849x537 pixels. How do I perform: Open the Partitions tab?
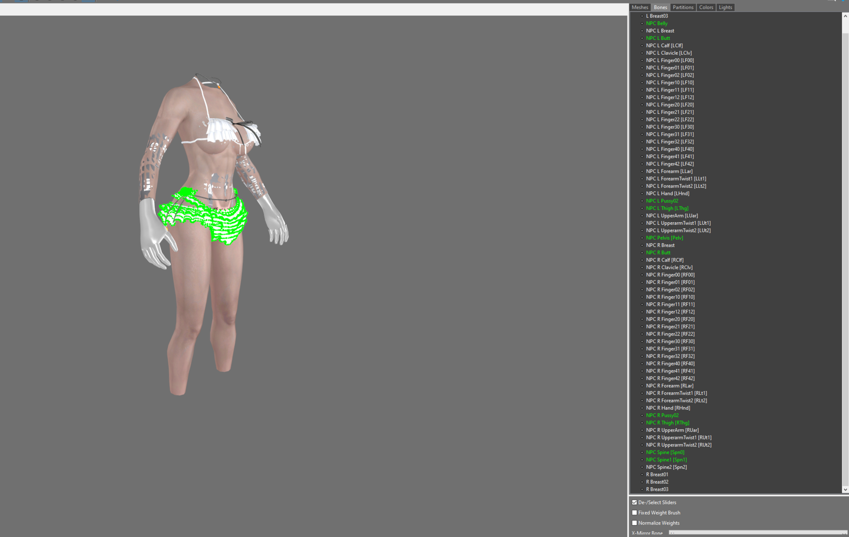point(683,7)
